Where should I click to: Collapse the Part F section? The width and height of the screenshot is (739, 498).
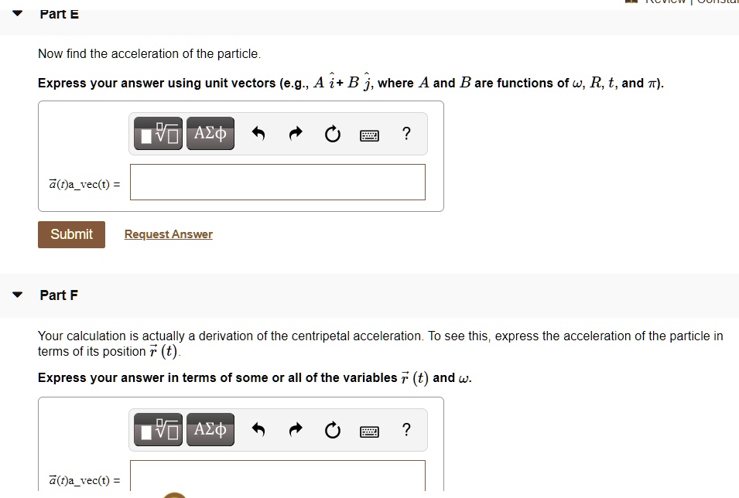point(17,295)
